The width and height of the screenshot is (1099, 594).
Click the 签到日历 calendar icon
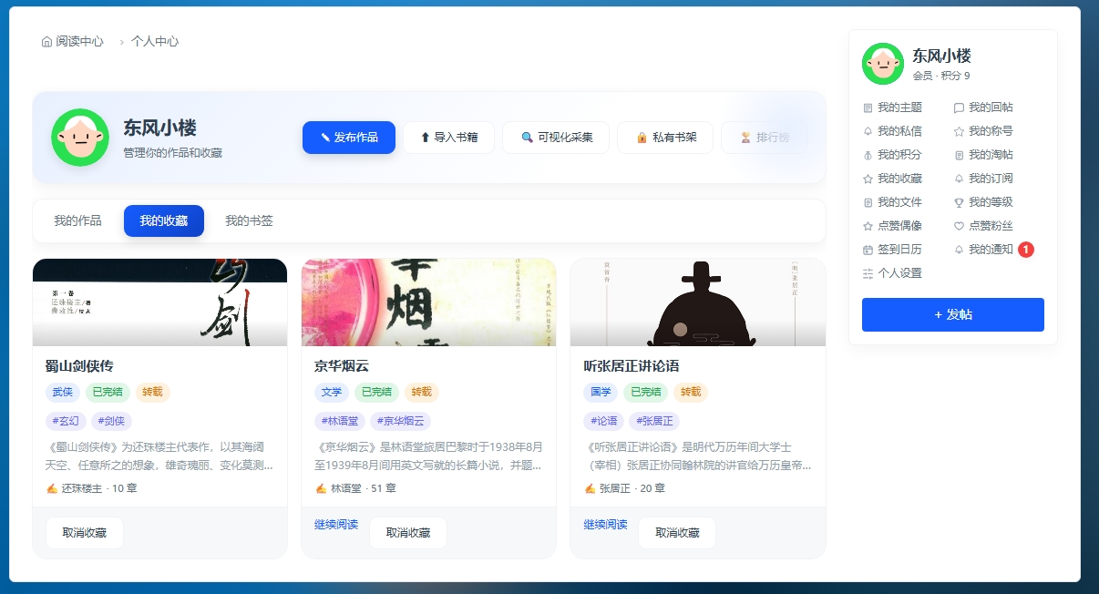(x=868, y=250)
